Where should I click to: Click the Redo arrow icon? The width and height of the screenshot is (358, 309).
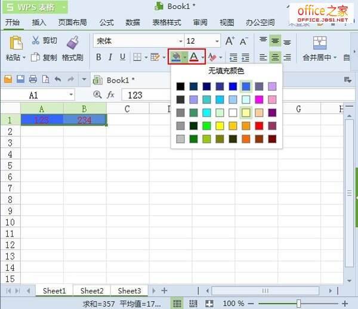pos(71,79)
